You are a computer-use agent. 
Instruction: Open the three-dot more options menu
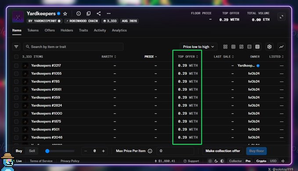[x=109, y=14]
